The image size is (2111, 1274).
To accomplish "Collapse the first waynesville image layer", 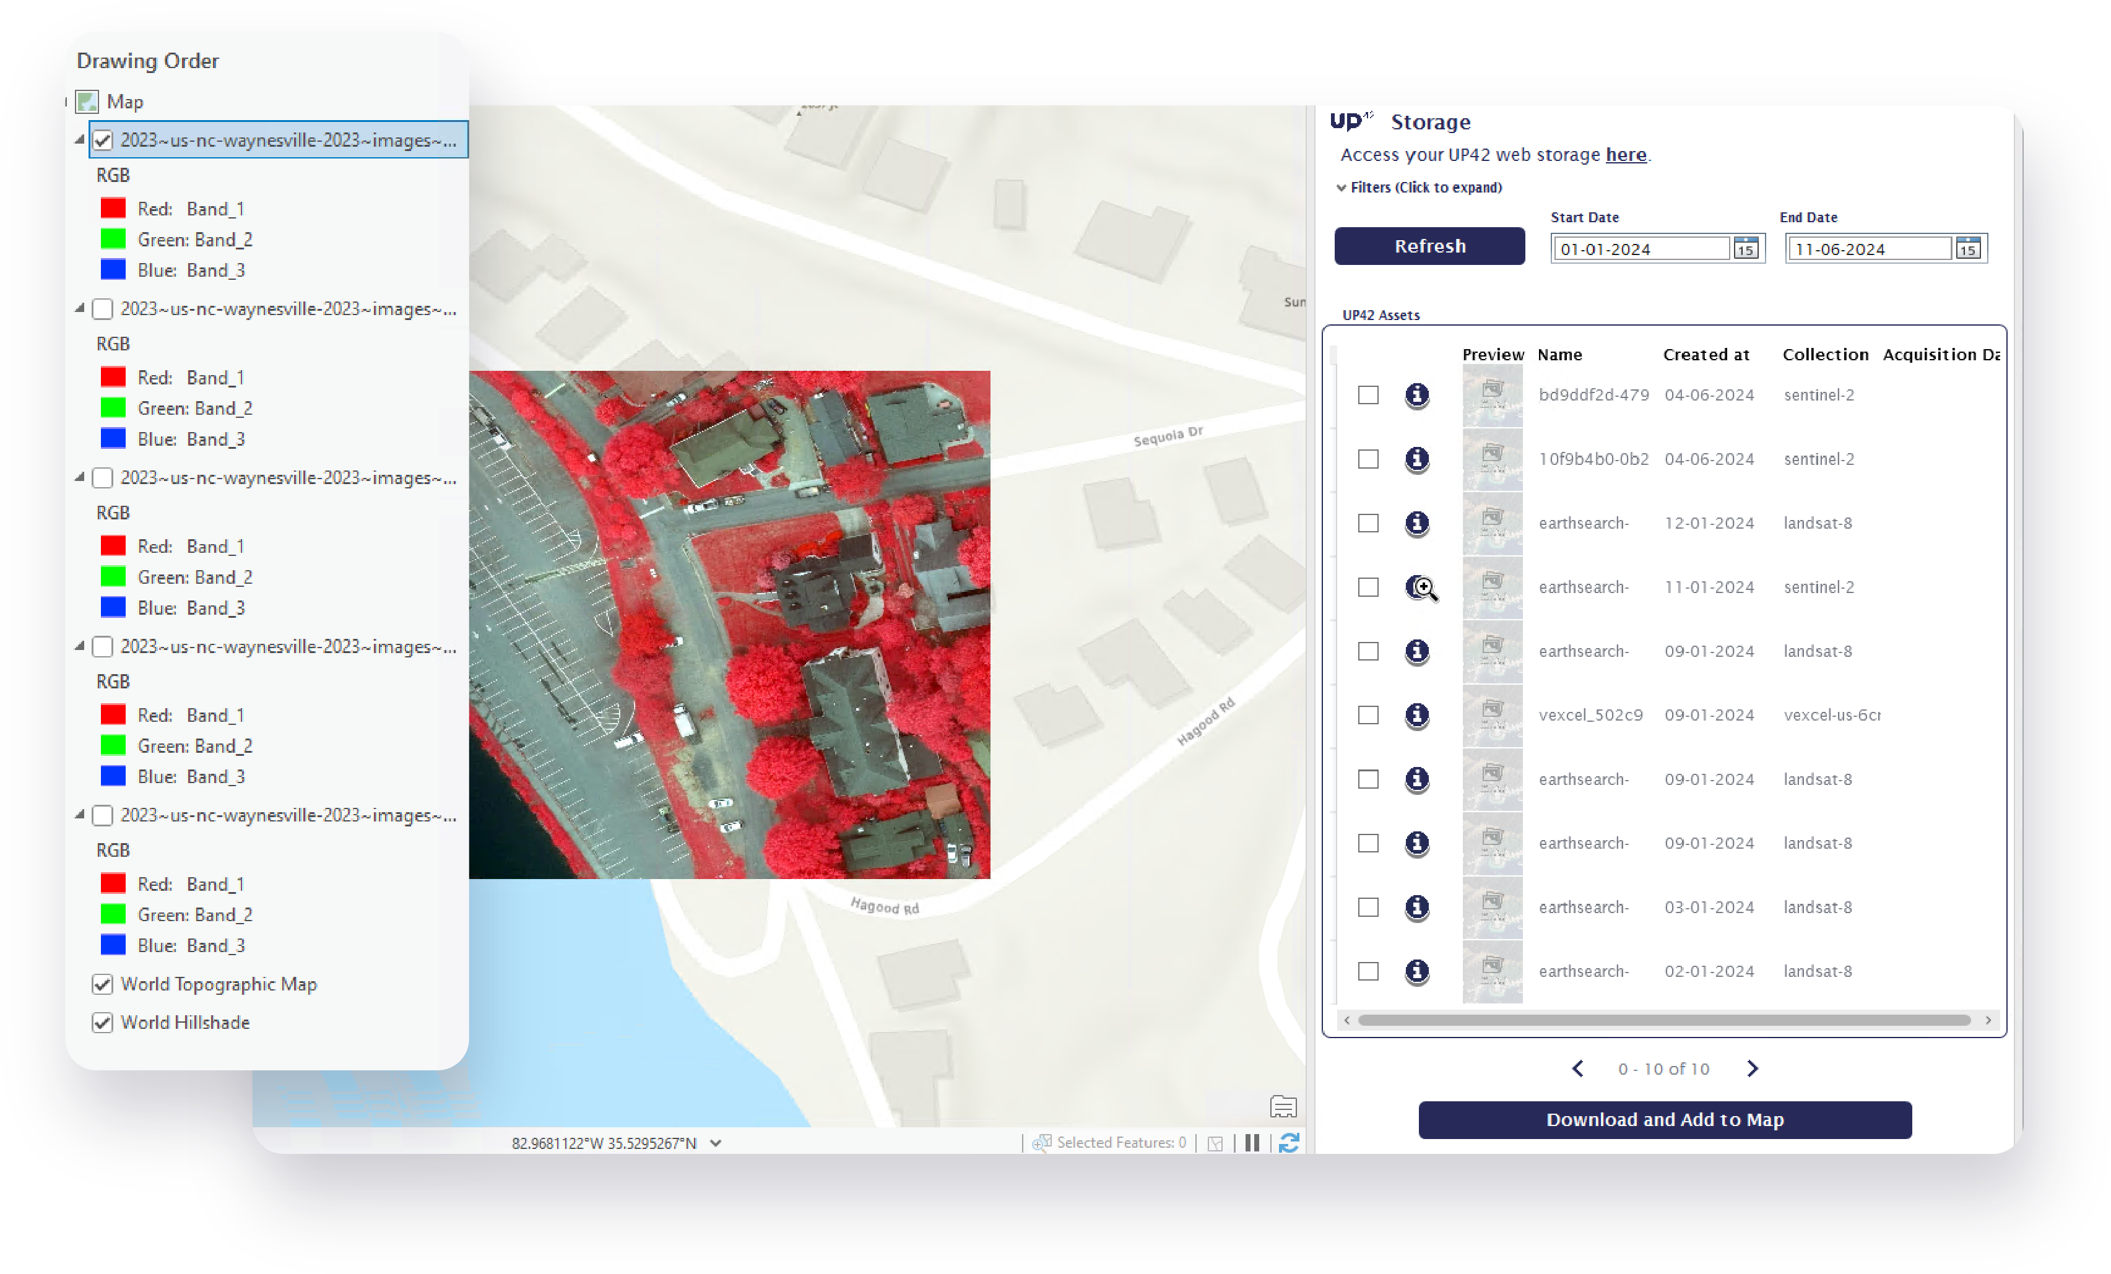I will 80,140.
